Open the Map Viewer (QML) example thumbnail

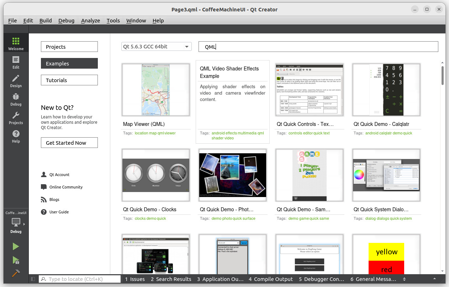[x=156, y=90]
